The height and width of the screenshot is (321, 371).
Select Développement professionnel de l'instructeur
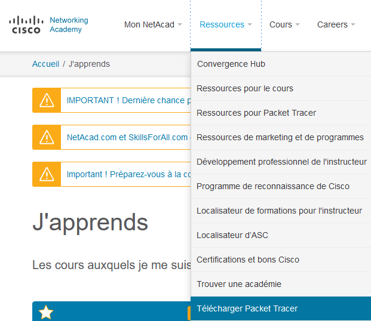[x=281, y=162]
